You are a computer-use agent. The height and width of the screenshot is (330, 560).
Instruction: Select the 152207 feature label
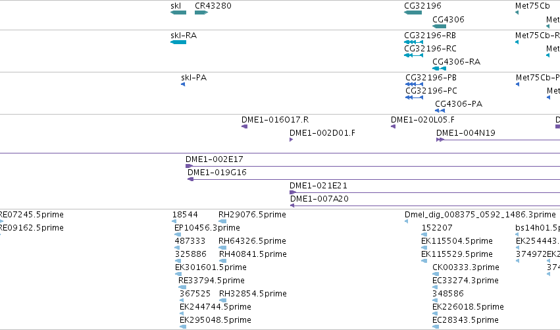[437, 228]
